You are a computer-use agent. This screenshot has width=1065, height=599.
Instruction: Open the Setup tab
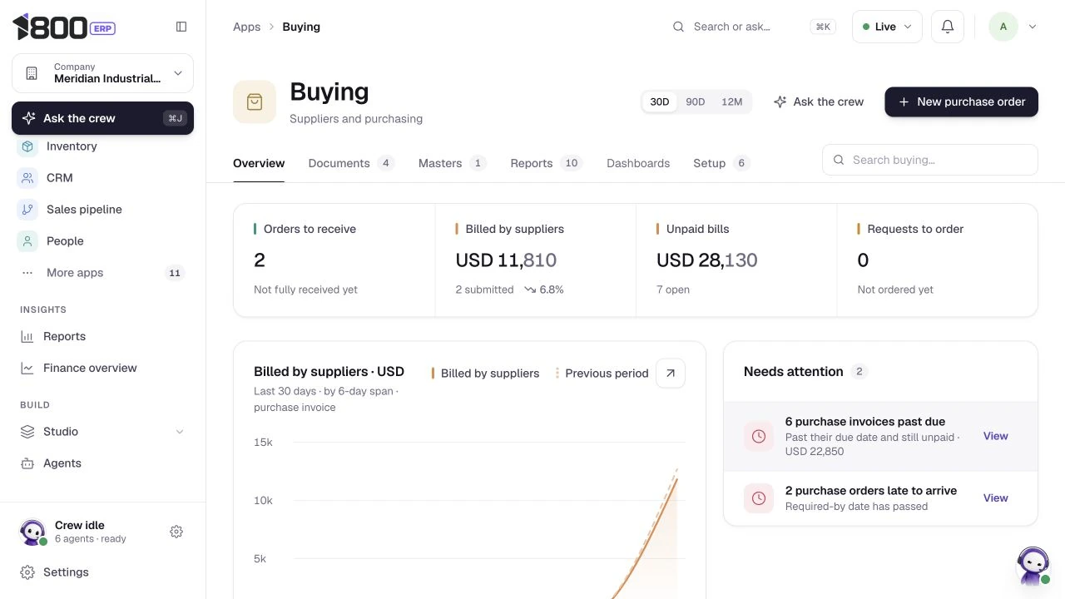pyautogui.click(x=722, y=163)
